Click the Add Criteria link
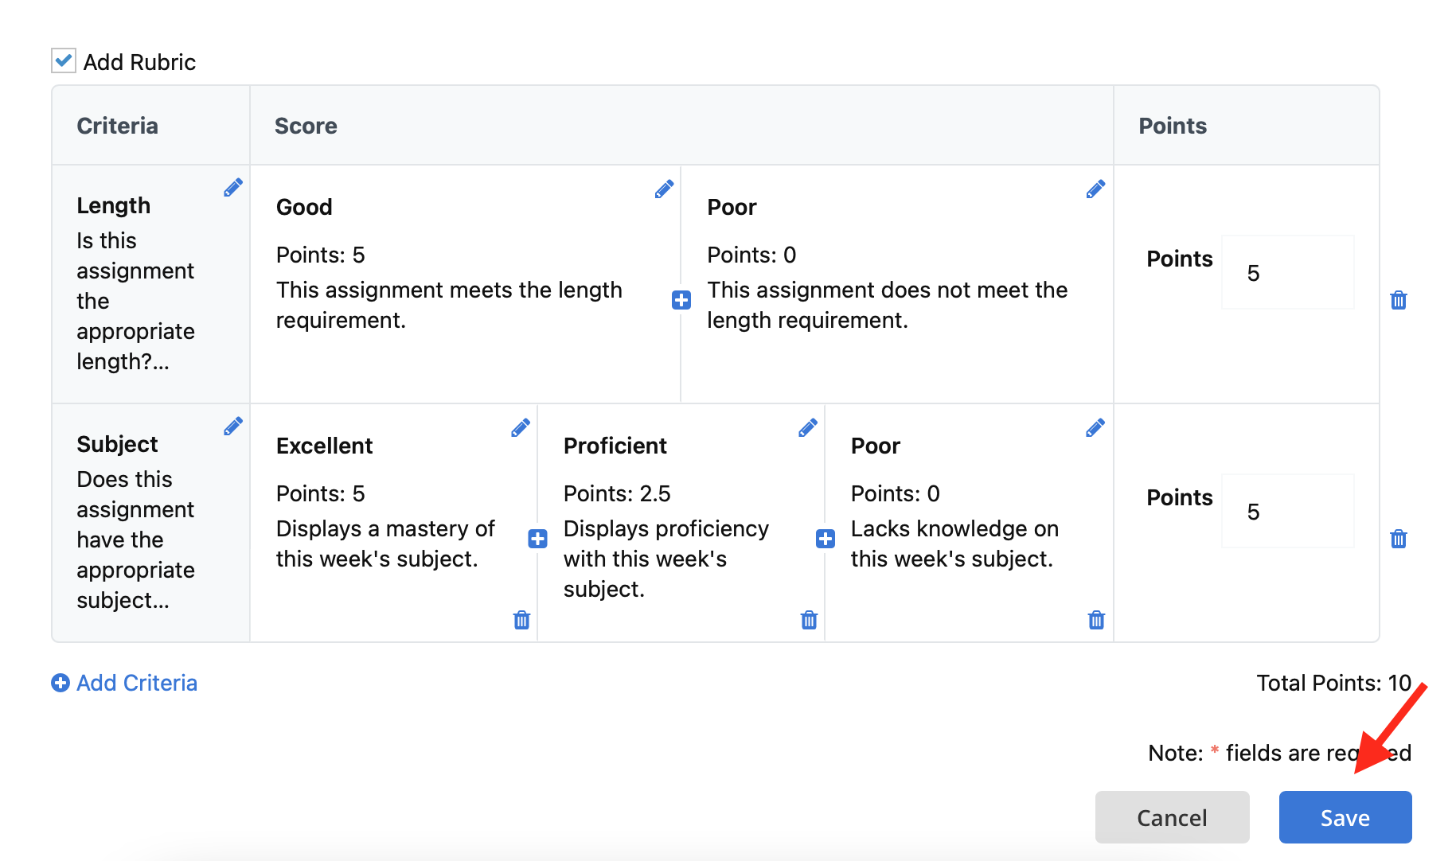The height and width of the screenshot is (861, 1452). pyautogui.click(x=124, y=683)
